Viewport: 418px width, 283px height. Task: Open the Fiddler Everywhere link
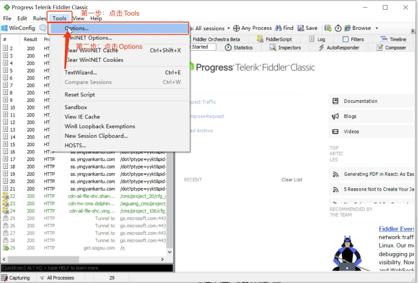pyautogui.click(x=396, y=228)
